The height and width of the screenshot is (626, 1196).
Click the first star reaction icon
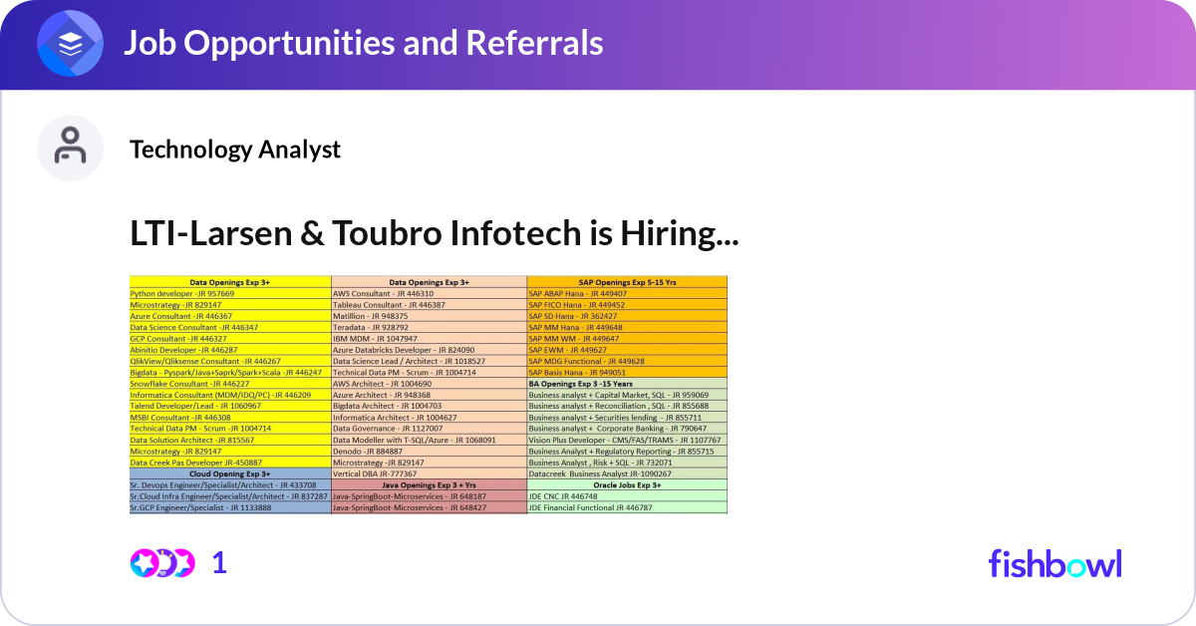[x=143, y=563]
